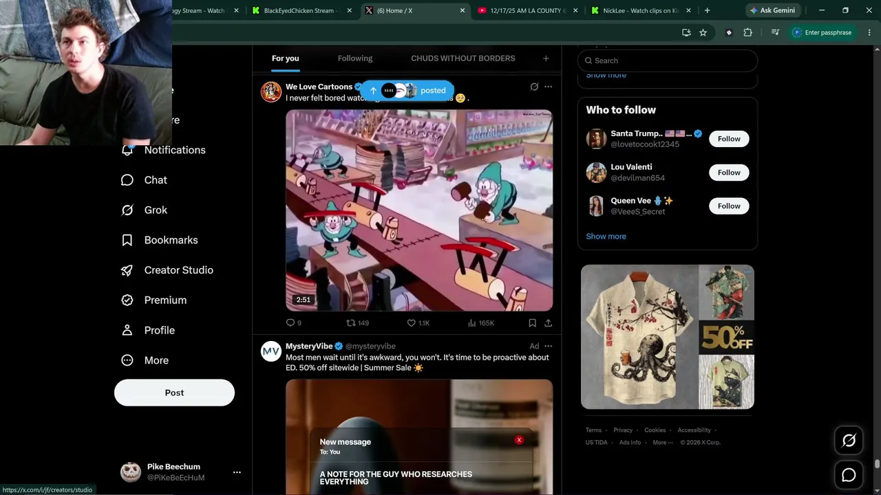Switch to the Following tab
Screen dimensions: 881x495
pyautogui.click(x=355, y=58)
